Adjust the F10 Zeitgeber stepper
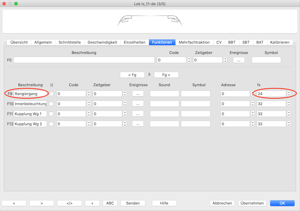300x211 pixels. click(124, 104)
